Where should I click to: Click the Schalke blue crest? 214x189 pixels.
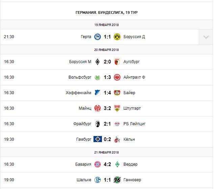98,180
